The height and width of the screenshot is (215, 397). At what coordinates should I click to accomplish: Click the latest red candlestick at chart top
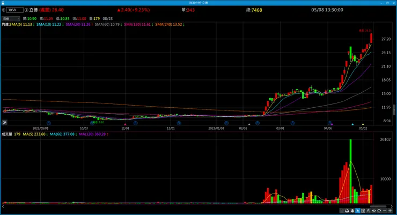371,38
